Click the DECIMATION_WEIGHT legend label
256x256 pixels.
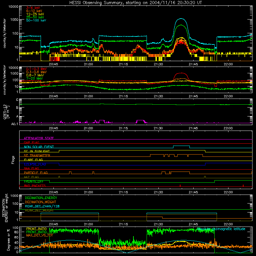point(41,202)
